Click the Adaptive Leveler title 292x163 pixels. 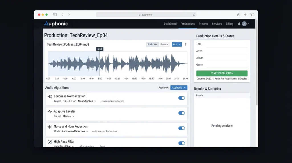65,111
